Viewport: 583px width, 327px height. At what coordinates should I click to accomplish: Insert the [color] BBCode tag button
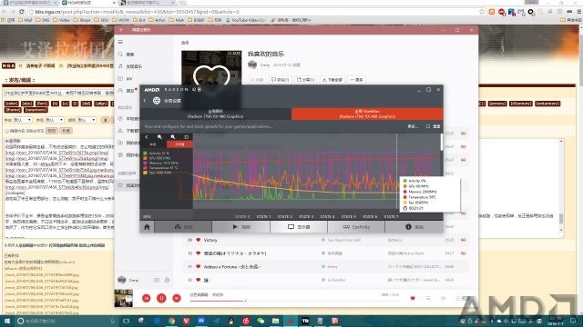(x=12, y=104)
